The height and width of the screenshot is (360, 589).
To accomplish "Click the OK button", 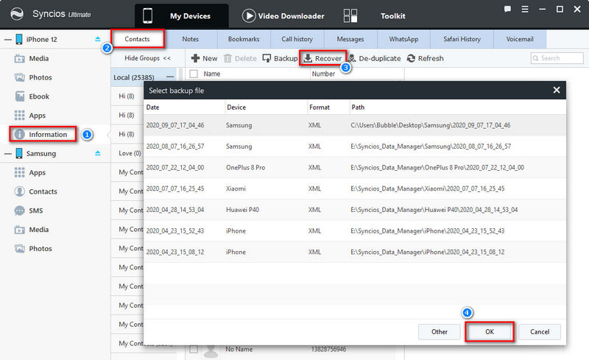I will [490, 331].
